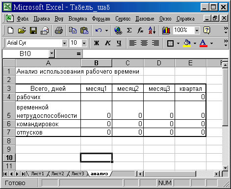
Task: Click the AutoSum sigma icon
Action: coord(129,30)
